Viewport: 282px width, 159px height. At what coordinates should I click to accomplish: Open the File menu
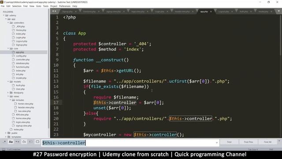click(x=3, y=6)
